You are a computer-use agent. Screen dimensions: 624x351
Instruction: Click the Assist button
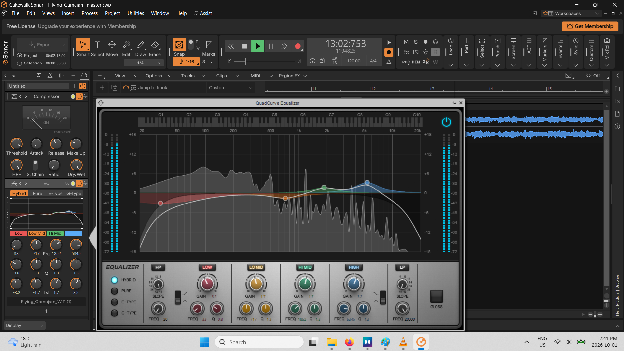(203, 13)
